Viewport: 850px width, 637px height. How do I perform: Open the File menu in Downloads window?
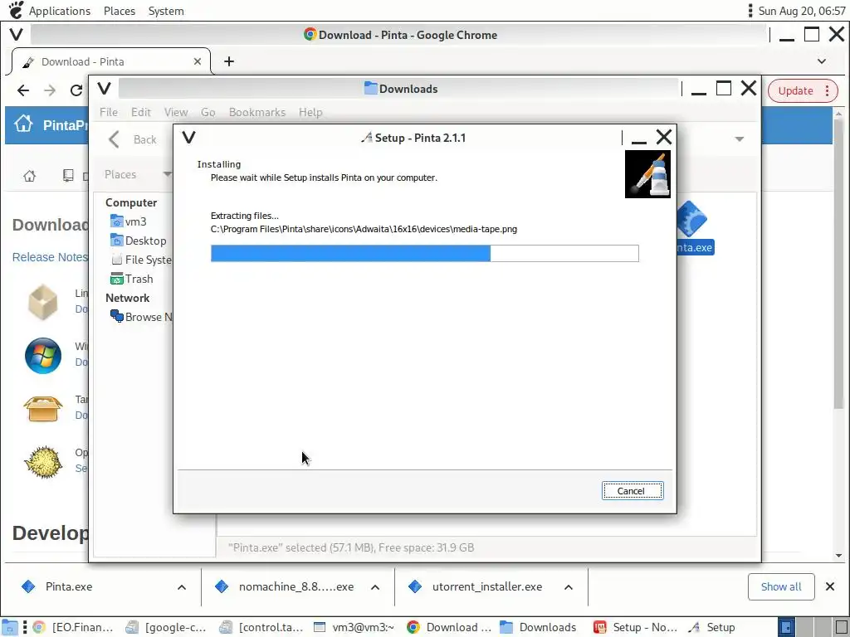pos(109,112)
